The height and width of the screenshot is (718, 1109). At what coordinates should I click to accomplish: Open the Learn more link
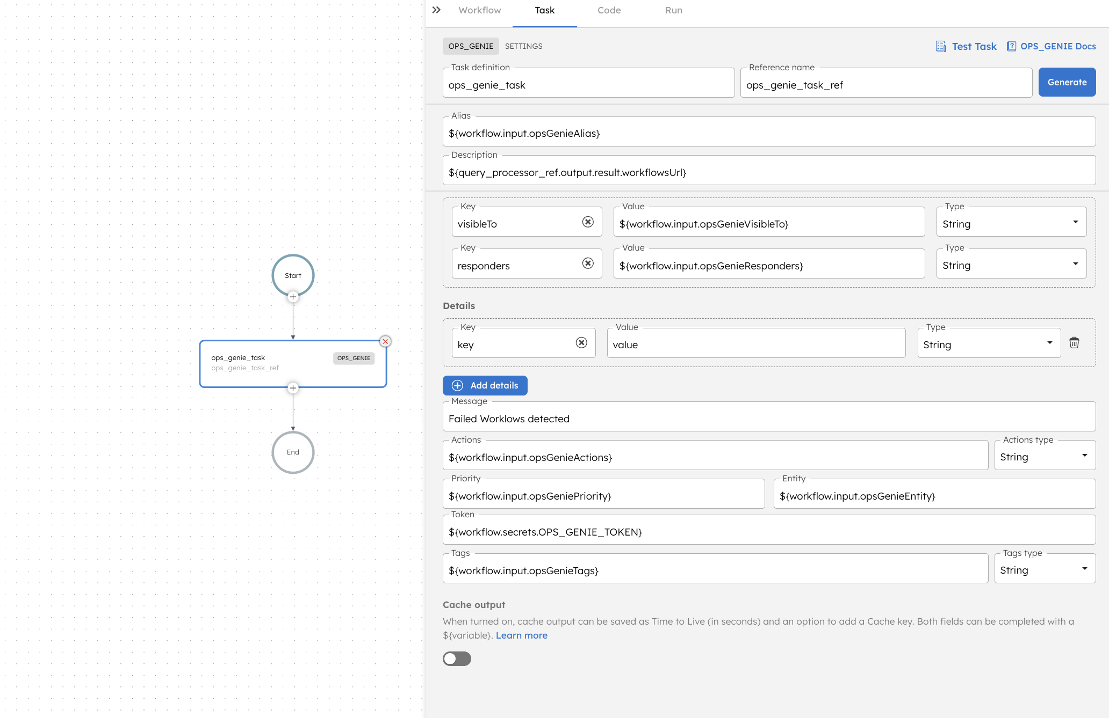pos(521,635)
